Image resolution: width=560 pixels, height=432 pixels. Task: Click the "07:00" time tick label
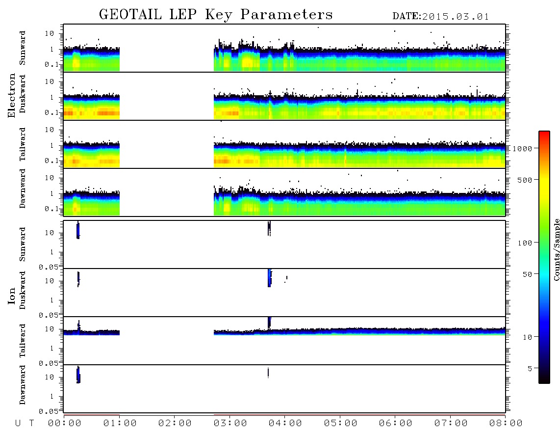click(x=451, y=424)
